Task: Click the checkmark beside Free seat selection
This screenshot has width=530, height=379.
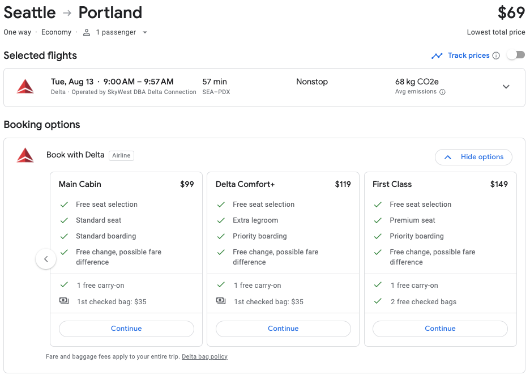Action: tap(64, 204)
